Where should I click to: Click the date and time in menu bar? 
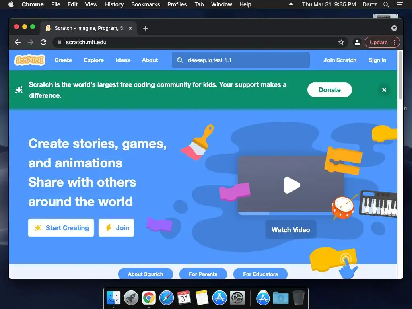(329, 4)
